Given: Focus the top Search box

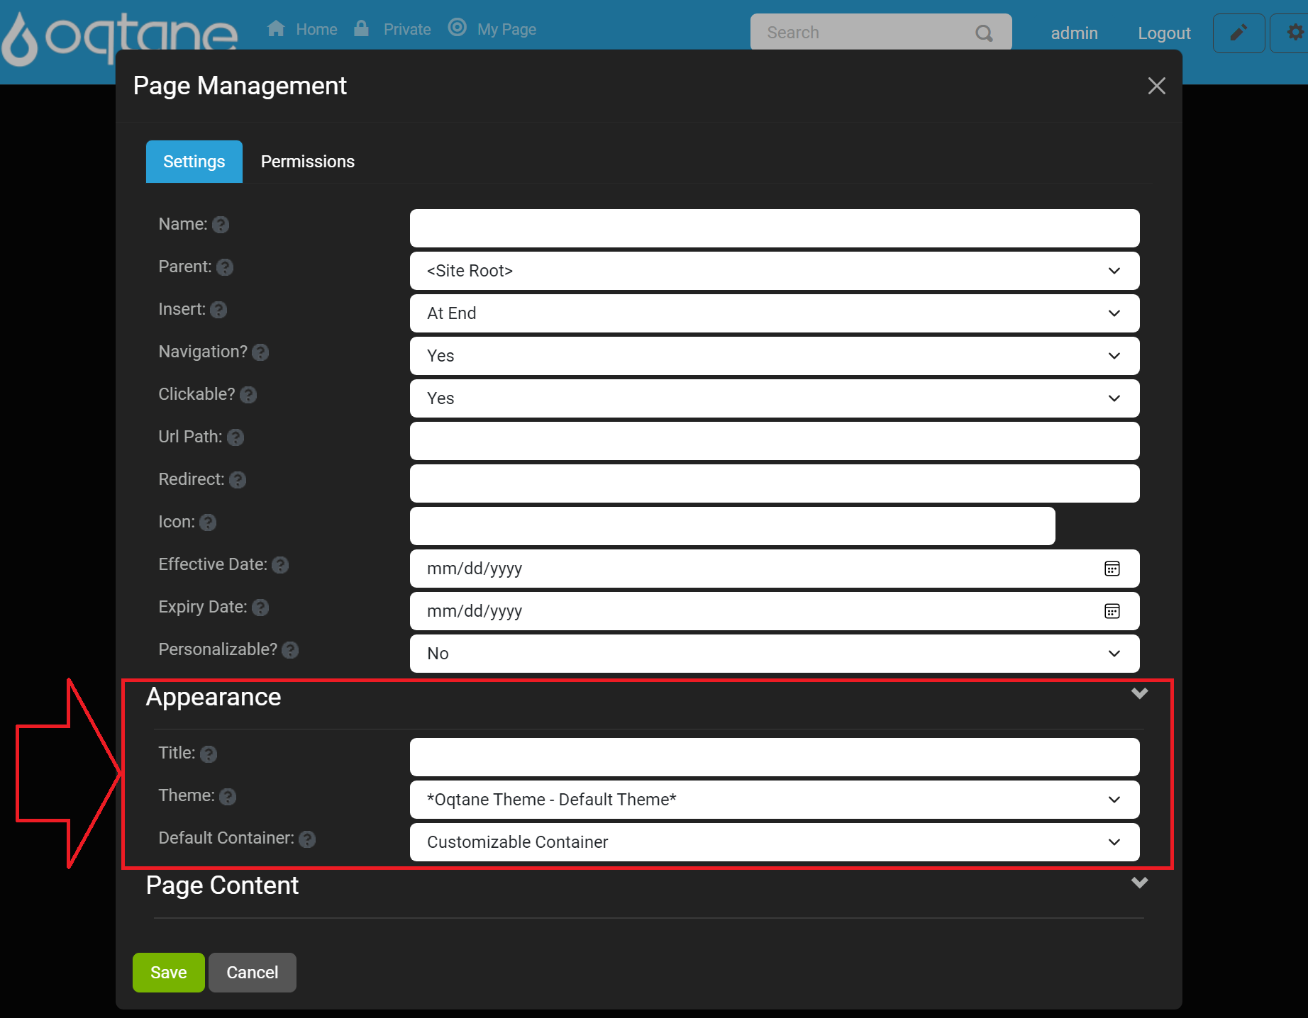Looking at the screenshot, I should coord(881,33).
